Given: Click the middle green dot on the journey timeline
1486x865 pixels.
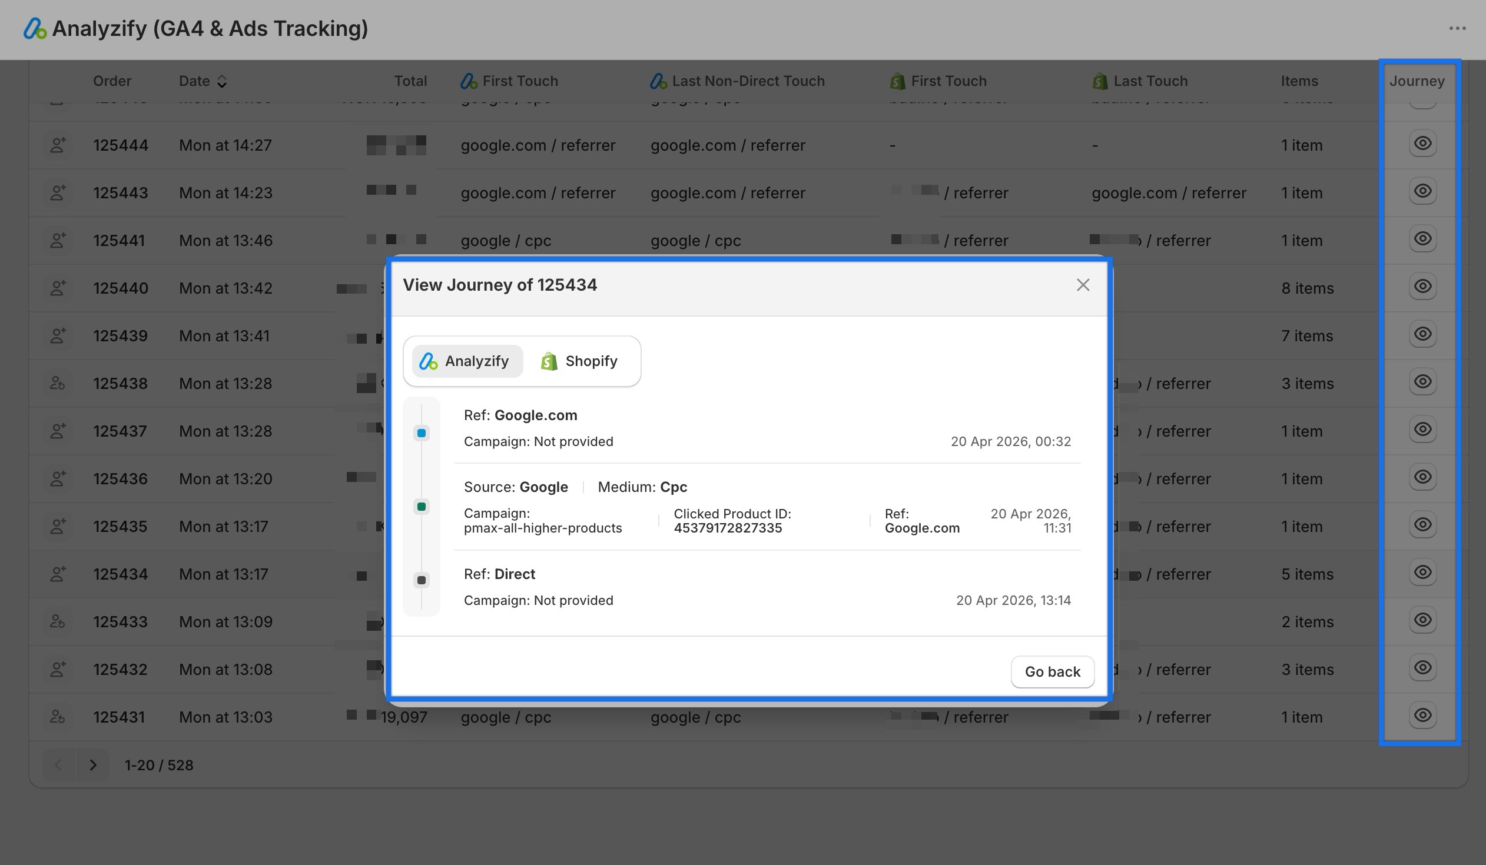Looking at the screenshot, I should [x=421, y=506].
